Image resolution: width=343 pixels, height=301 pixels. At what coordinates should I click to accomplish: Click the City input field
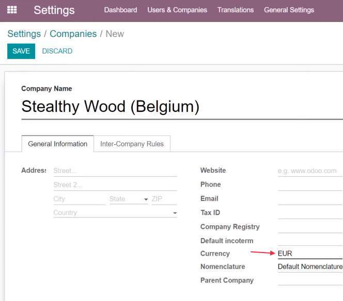(x=80, y=199)
